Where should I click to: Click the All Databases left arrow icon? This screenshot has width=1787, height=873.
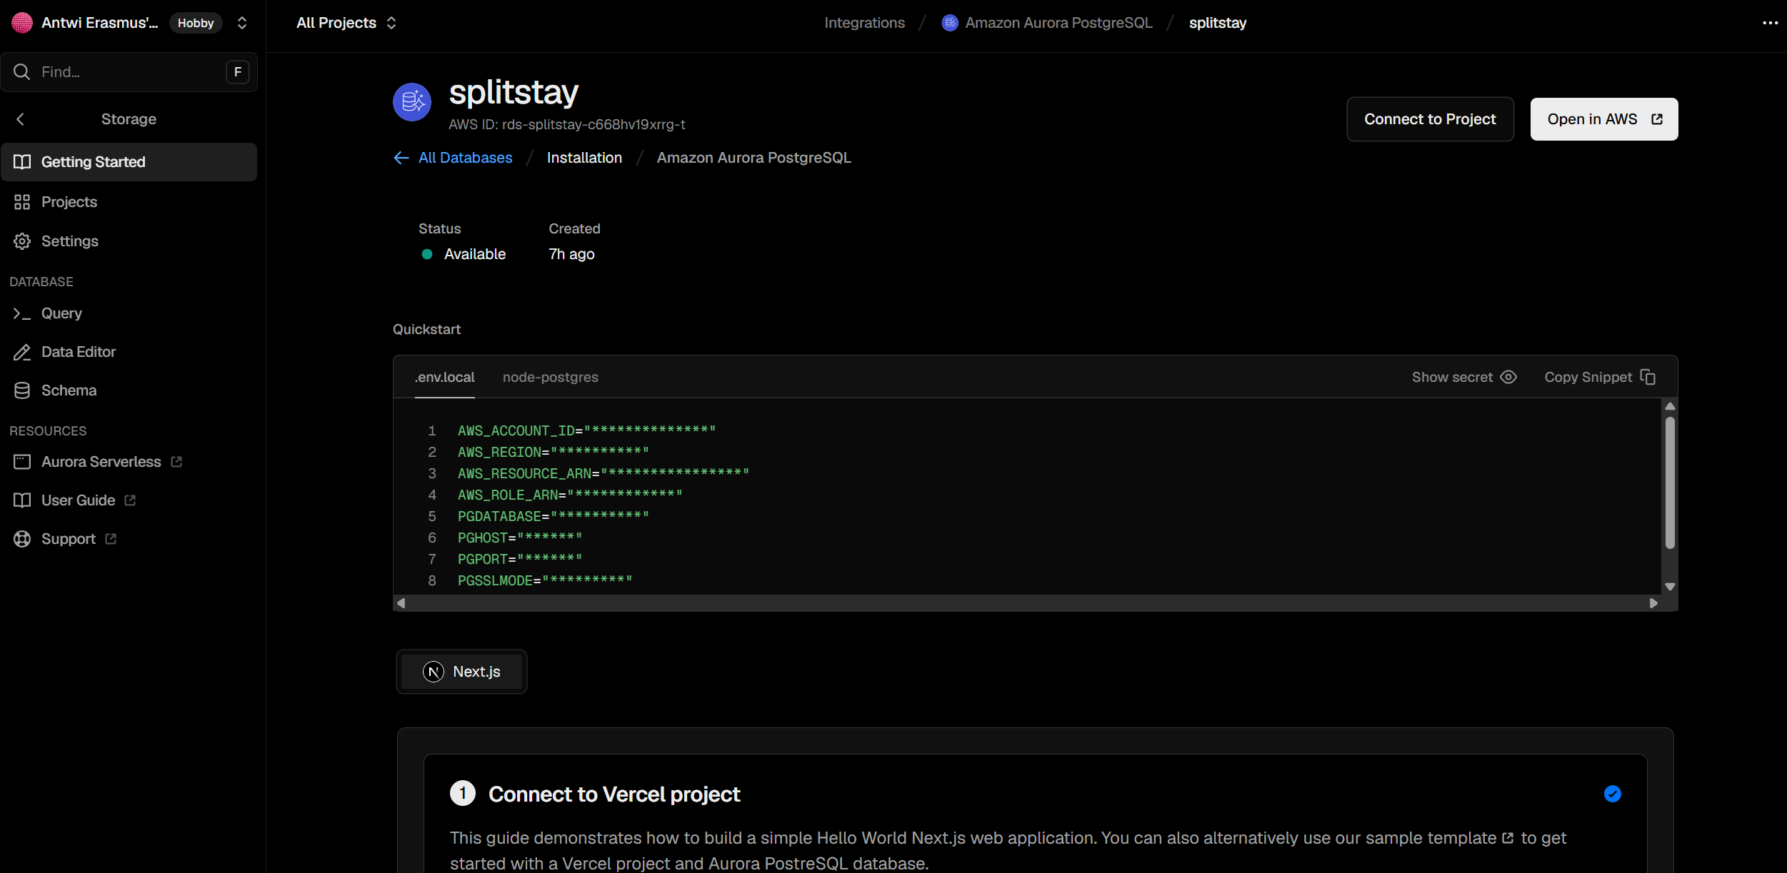pyautogui.click(x=401, y=158)
